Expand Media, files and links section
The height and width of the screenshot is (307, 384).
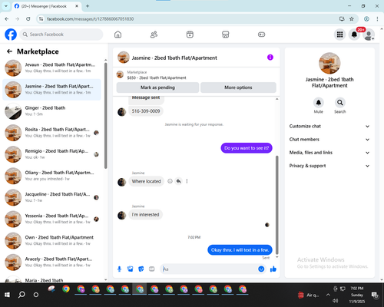[x=329, y=153]
